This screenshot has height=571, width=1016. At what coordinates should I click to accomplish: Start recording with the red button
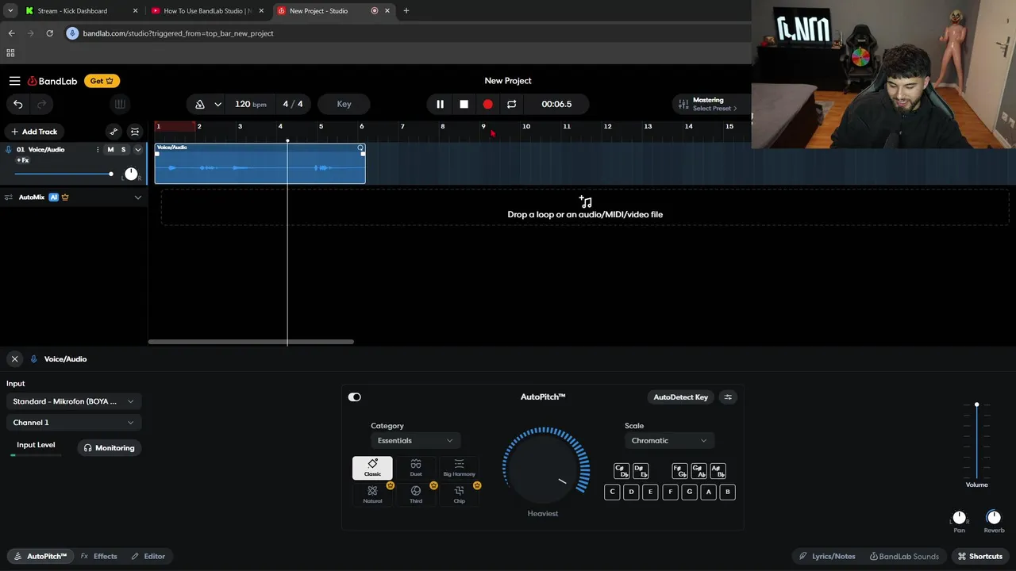(487, 104)
